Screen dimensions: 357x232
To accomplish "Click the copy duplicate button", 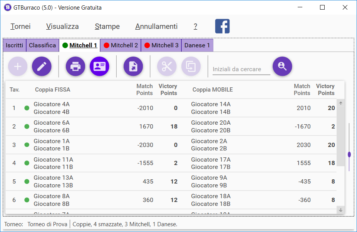I will (191, 67).
